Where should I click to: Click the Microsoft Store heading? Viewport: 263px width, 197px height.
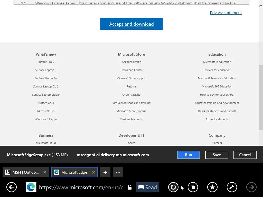coord(131,54)
